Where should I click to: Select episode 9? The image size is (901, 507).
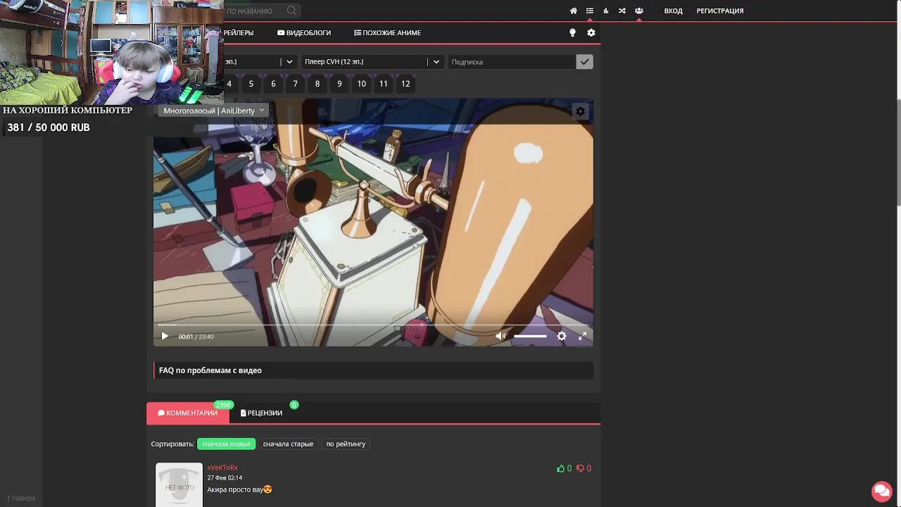339,84
